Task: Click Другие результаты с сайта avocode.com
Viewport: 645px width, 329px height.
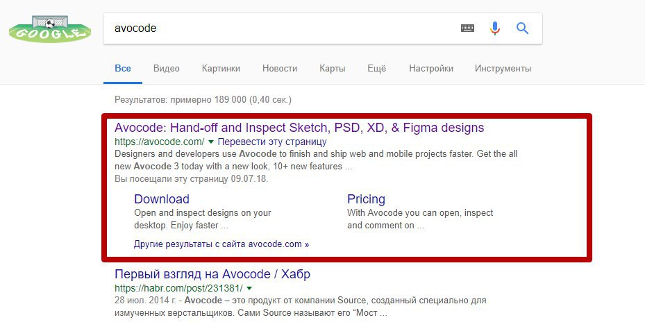Action: 221,244
